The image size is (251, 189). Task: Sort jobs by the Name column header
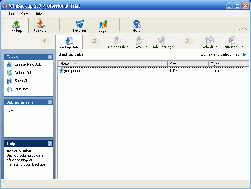click(x=113, y=64)
